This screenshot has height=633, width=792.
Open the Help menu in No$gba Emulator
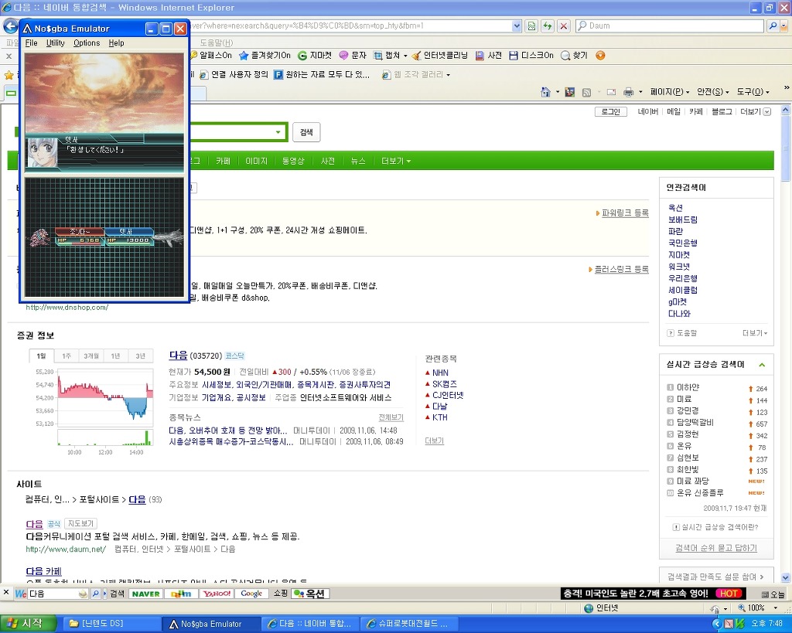116,43
